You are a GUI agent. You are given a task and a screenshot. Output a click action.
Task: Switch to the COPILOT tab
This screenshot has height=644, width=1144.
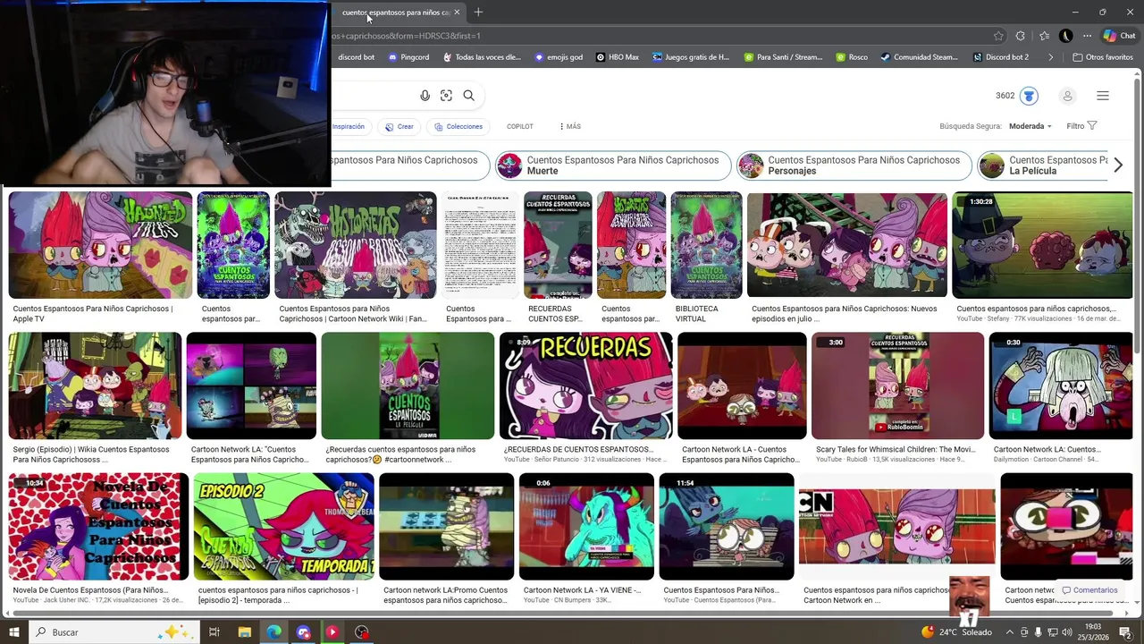(519, 126)
